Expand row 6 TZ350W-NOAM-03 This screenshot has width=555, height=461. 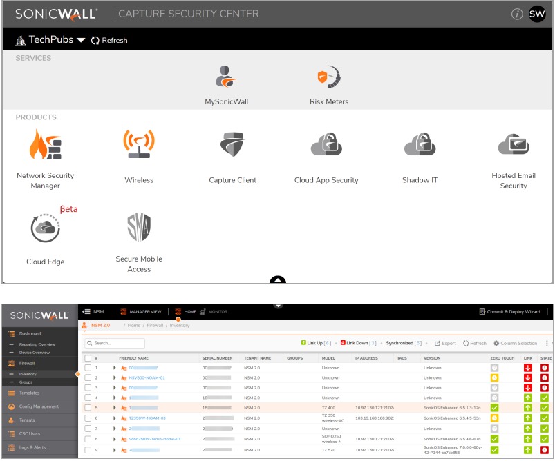pyautogui.click(x=114, y=418)
